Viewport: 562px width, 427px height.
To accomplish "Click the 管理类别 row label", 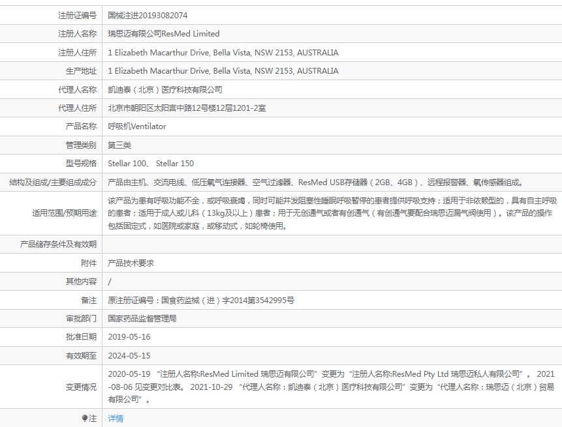I will (x=82, y=145).
